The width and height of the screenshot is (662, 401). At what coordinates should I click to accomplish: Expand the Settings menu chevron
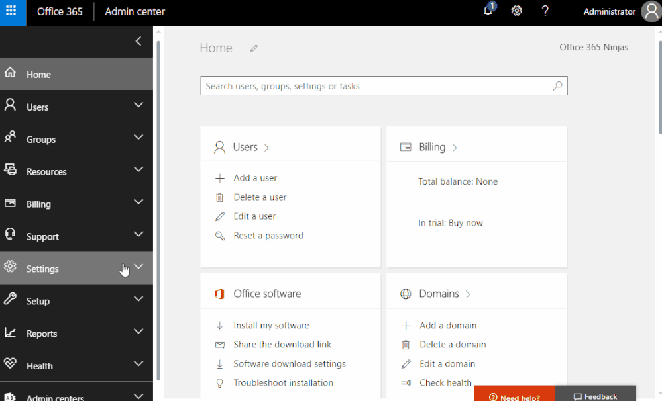[x=138, y=267]
